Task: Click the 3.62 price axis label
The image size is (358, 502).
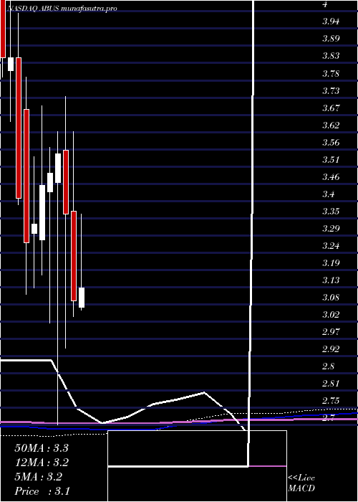Action: [x=331, y=126]
